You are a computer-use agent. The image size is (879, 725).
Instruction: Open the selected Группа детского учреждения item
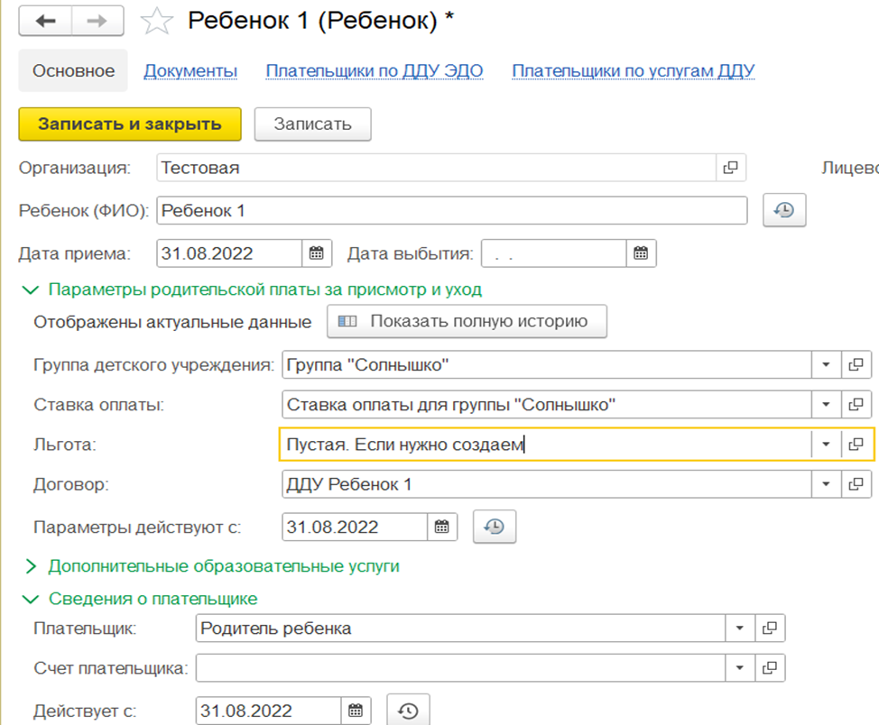click(x=856, y=364)
